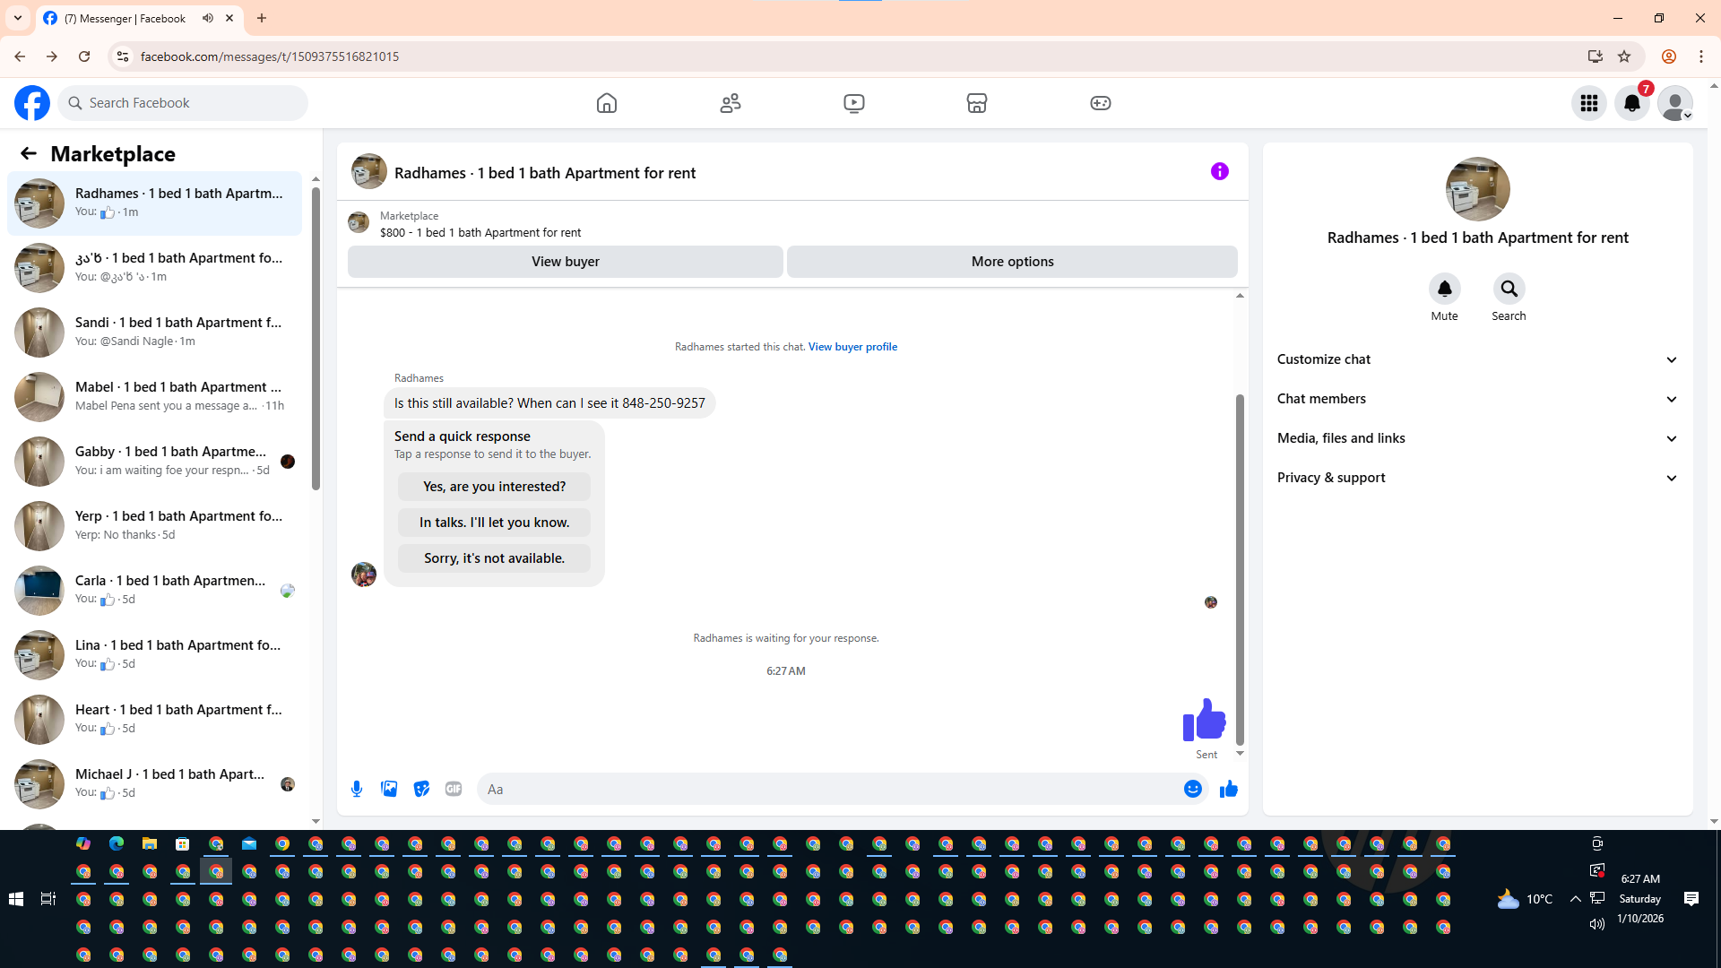Mute this conversation's notifications
This screenshot has width=1721, height=968.
pos(1444,290)
